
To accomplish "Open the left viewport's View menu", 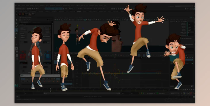I will click(56, 18).
